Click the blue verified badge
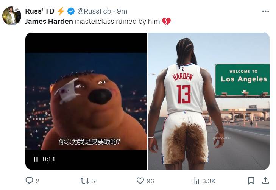Screen dimensions: 276x190 click(71, 11)
